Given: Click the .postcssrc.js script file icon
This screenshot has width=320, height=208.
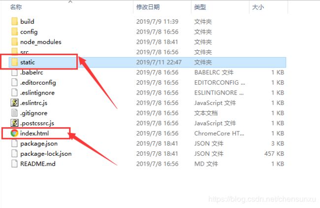Looking at the screenshot, I should point(14,123).
